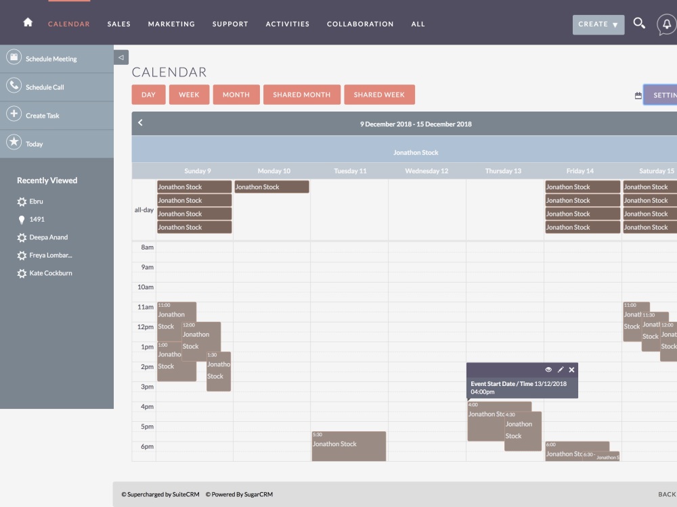The width and height of the screenshot is (677, 507).
Task: Click the Today star icon
Action: point(14,142)
